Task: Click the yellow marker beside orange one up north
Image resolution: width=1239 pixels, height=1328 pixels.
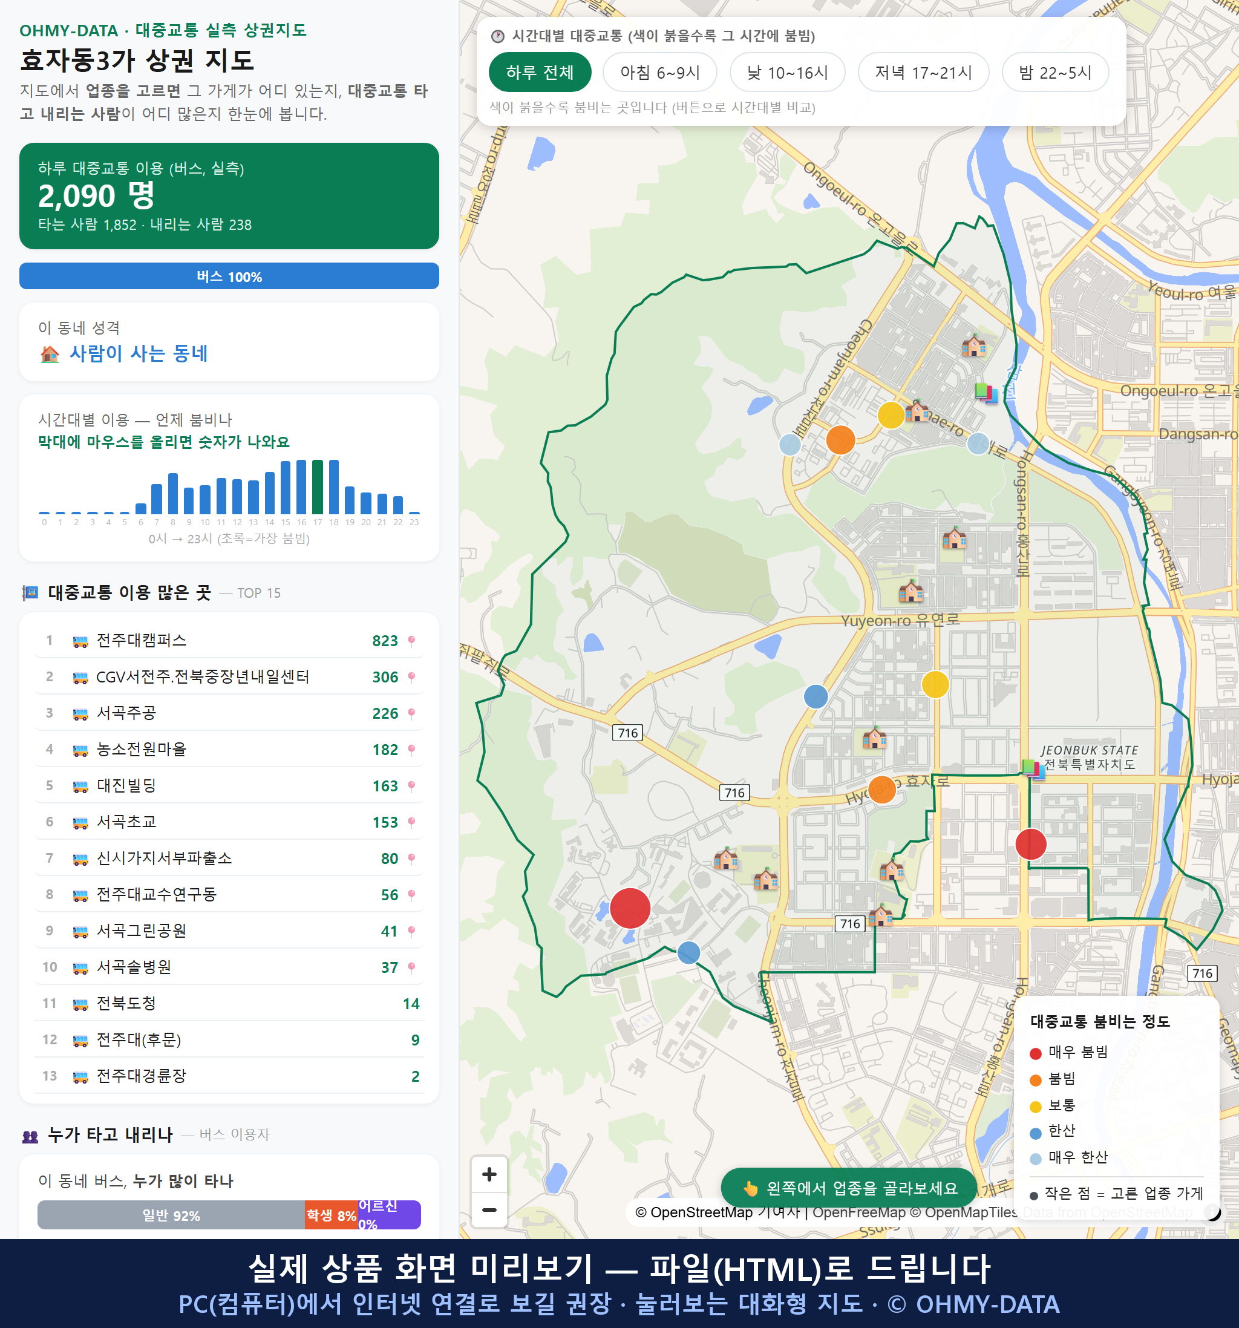Action: pos(891,415)
